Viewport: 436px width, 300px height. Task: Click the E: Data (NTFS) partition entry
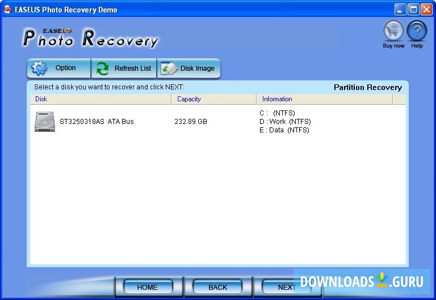[x=284, y=130]
